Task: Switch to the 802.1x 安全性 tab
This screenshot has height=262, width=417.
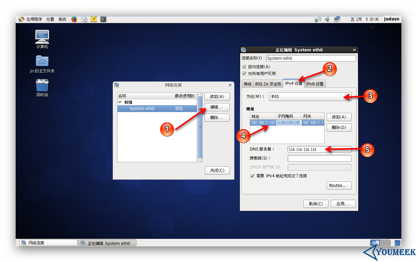Action: pyautogui.click(x=268, y=84)
